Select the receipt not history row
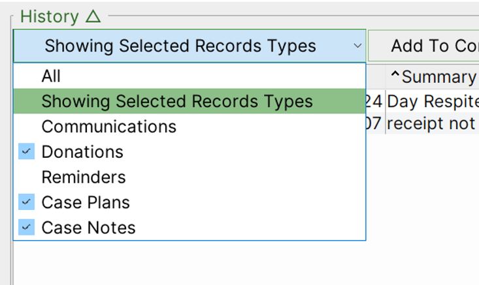Viewport: 479px width, 285px height. pyautogui.click(x=433, y=123)
